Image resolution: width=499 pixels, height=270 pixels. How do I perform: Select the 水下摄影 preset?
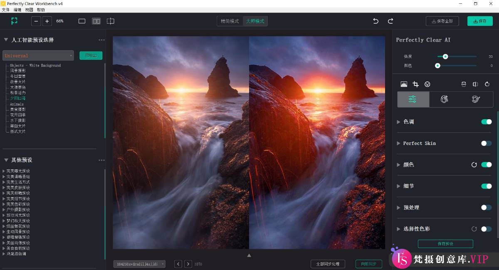pyautogui.click(x=17, y=120)
